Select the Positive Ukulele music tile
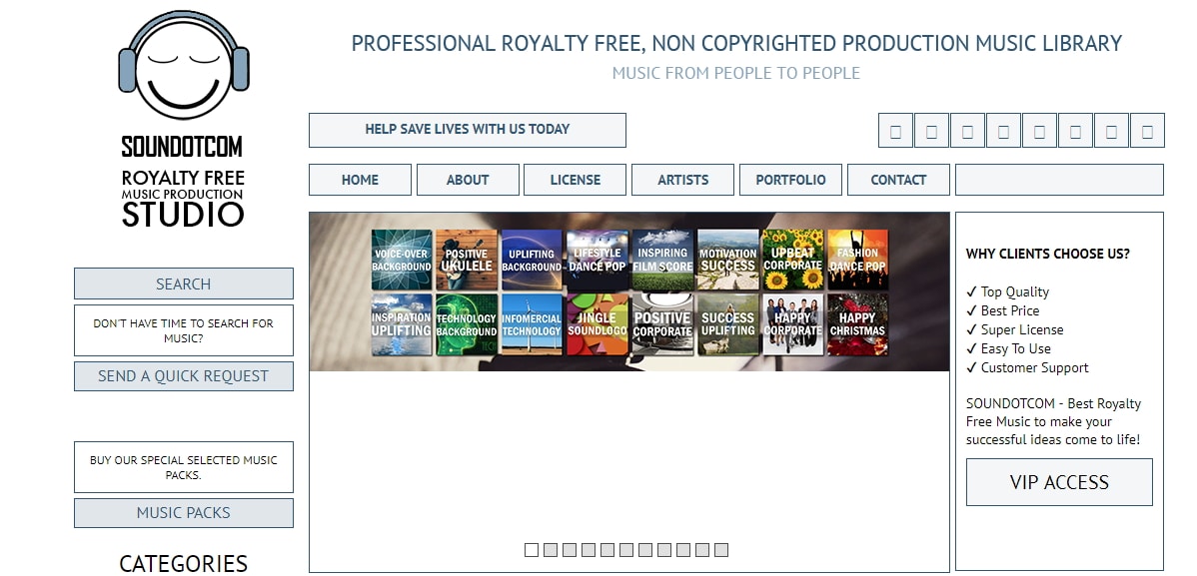Image resolution: width=1197 pixels, height=576 pixels. (467, 260)
